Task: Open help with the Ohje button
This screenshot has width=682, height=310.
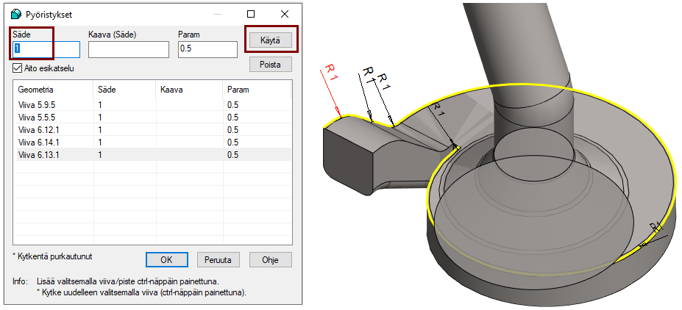Action: pos(271,259)
